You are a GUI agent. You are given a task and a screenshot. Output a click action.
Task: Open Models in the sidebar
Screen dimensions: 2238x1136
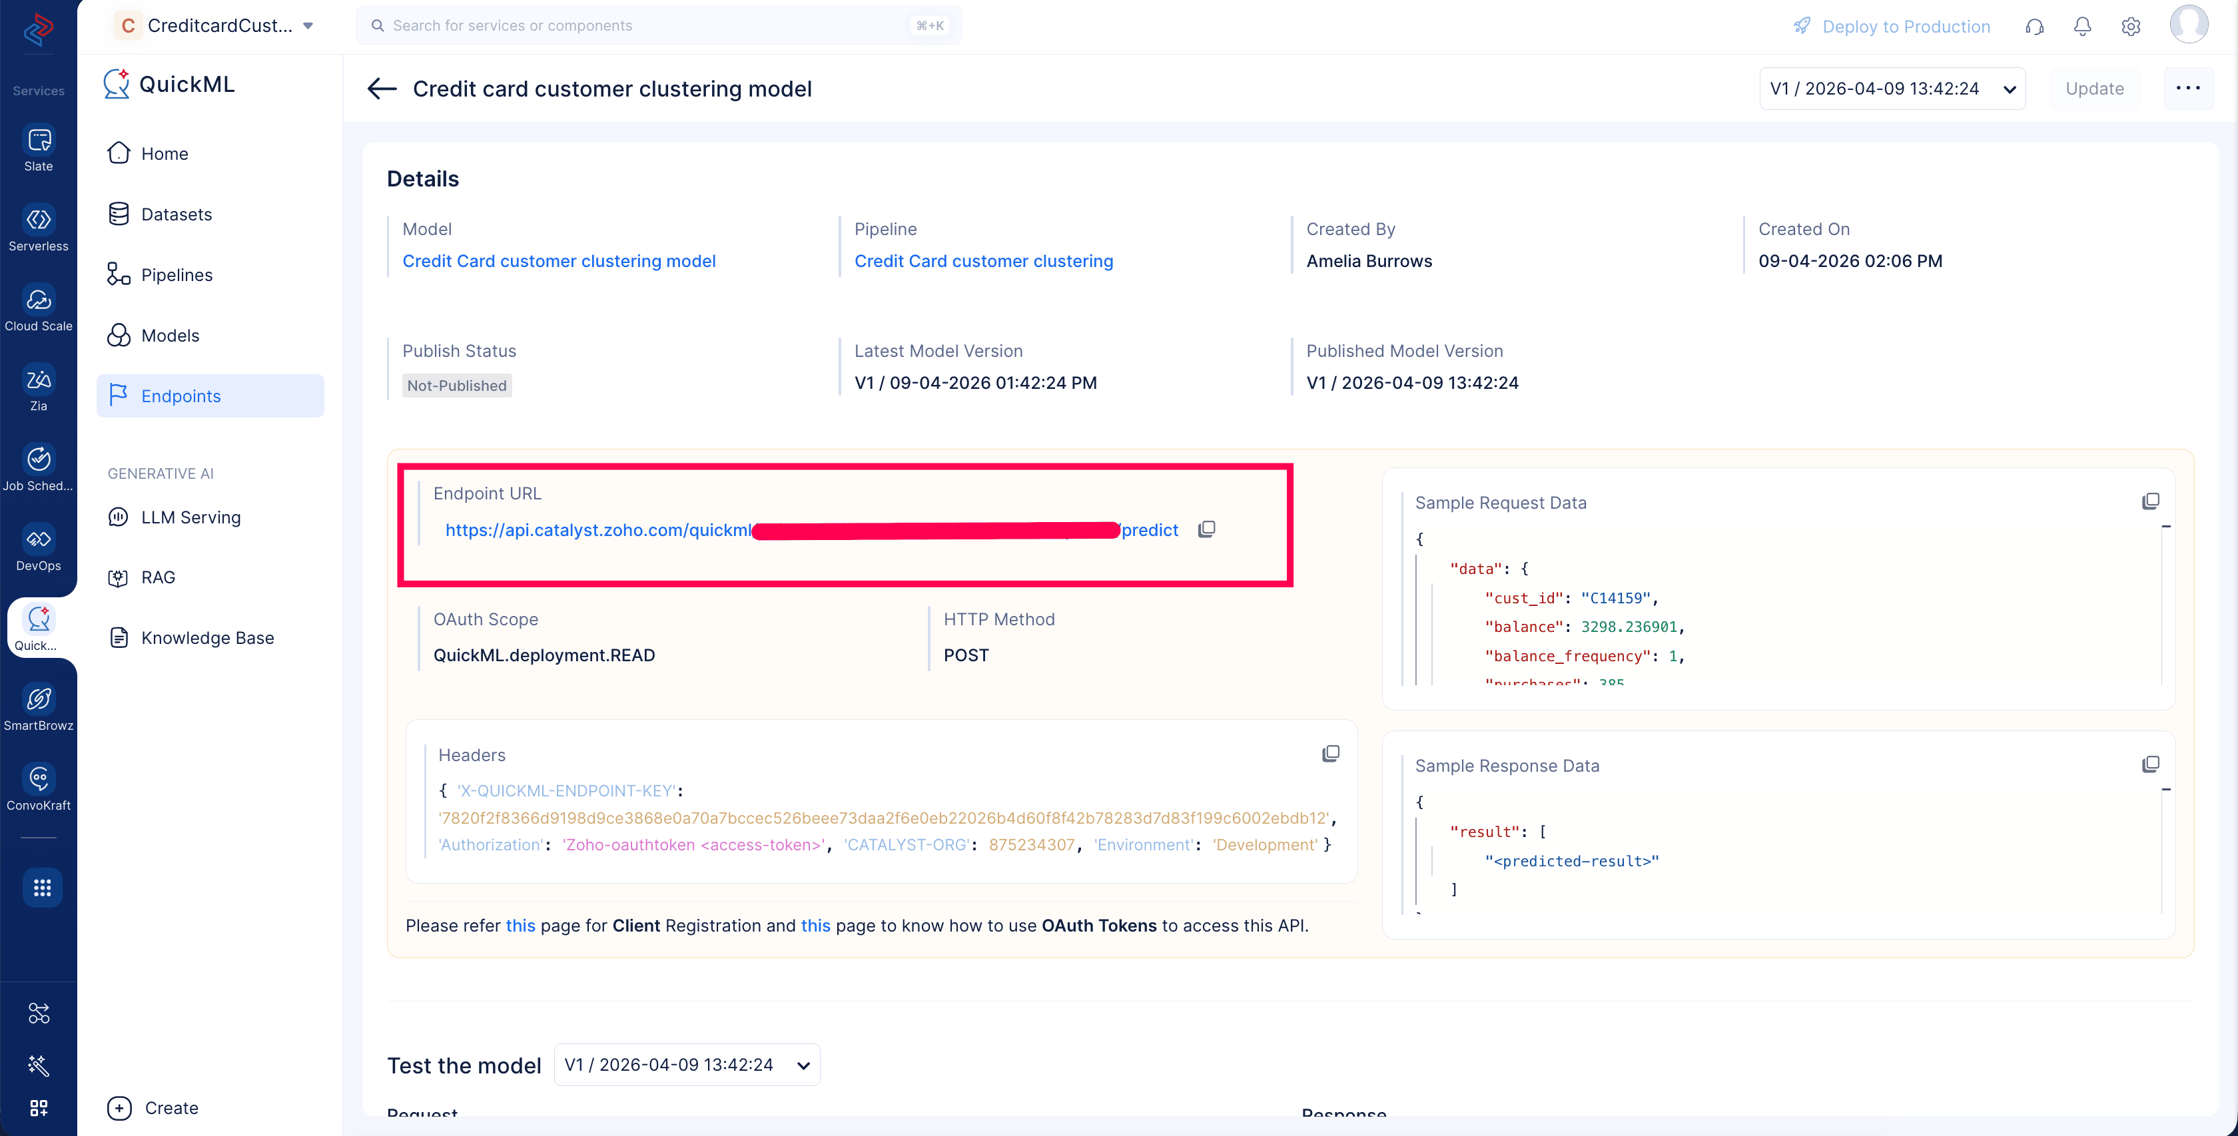click(x=210, y=335)
